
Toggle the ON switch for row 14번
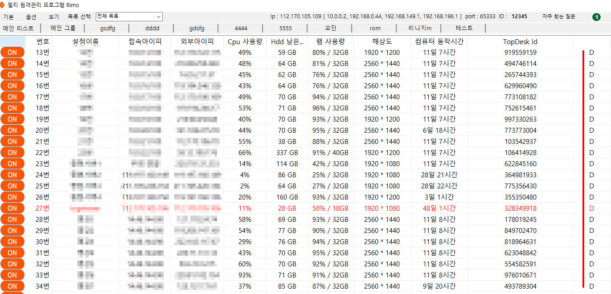12,63
